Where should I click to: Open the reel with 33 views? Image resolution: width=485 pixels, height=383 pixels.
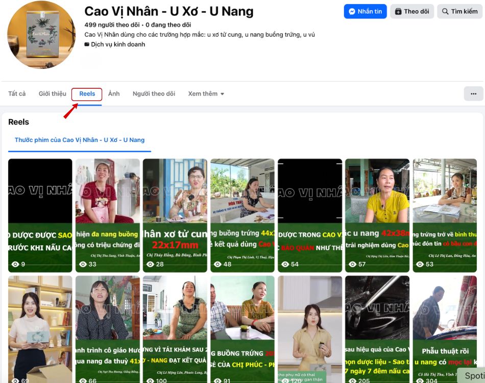pos(108,216)
